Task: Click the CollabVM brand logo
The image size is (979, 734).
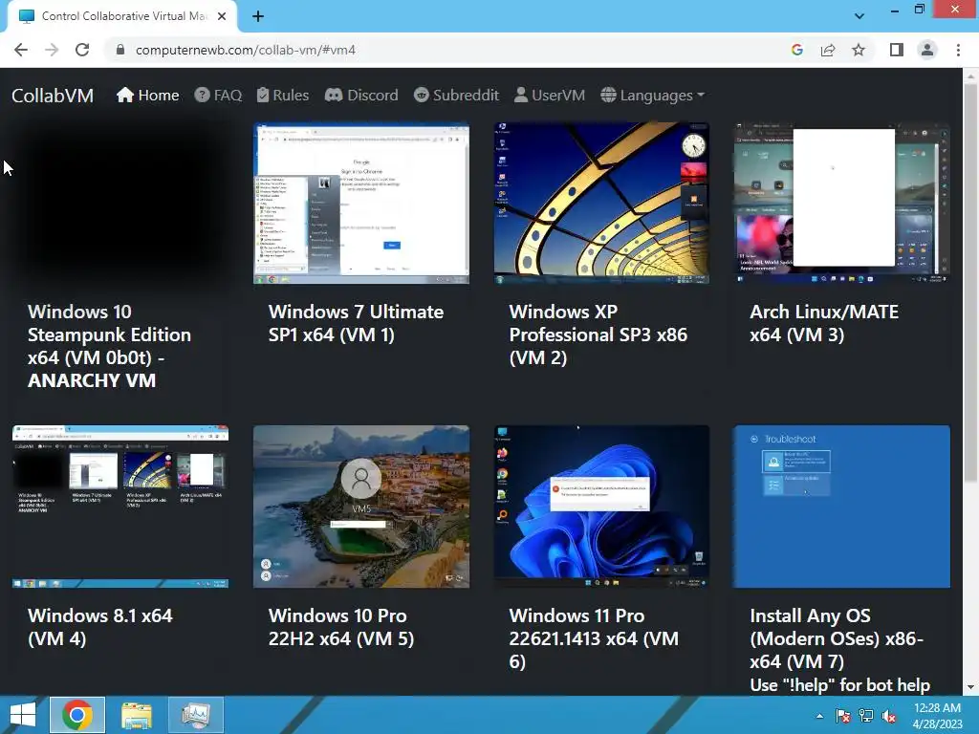Action: pos(53,96)
